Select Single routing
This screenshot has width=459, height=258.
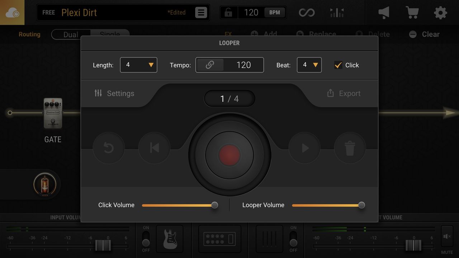(110, 34)
